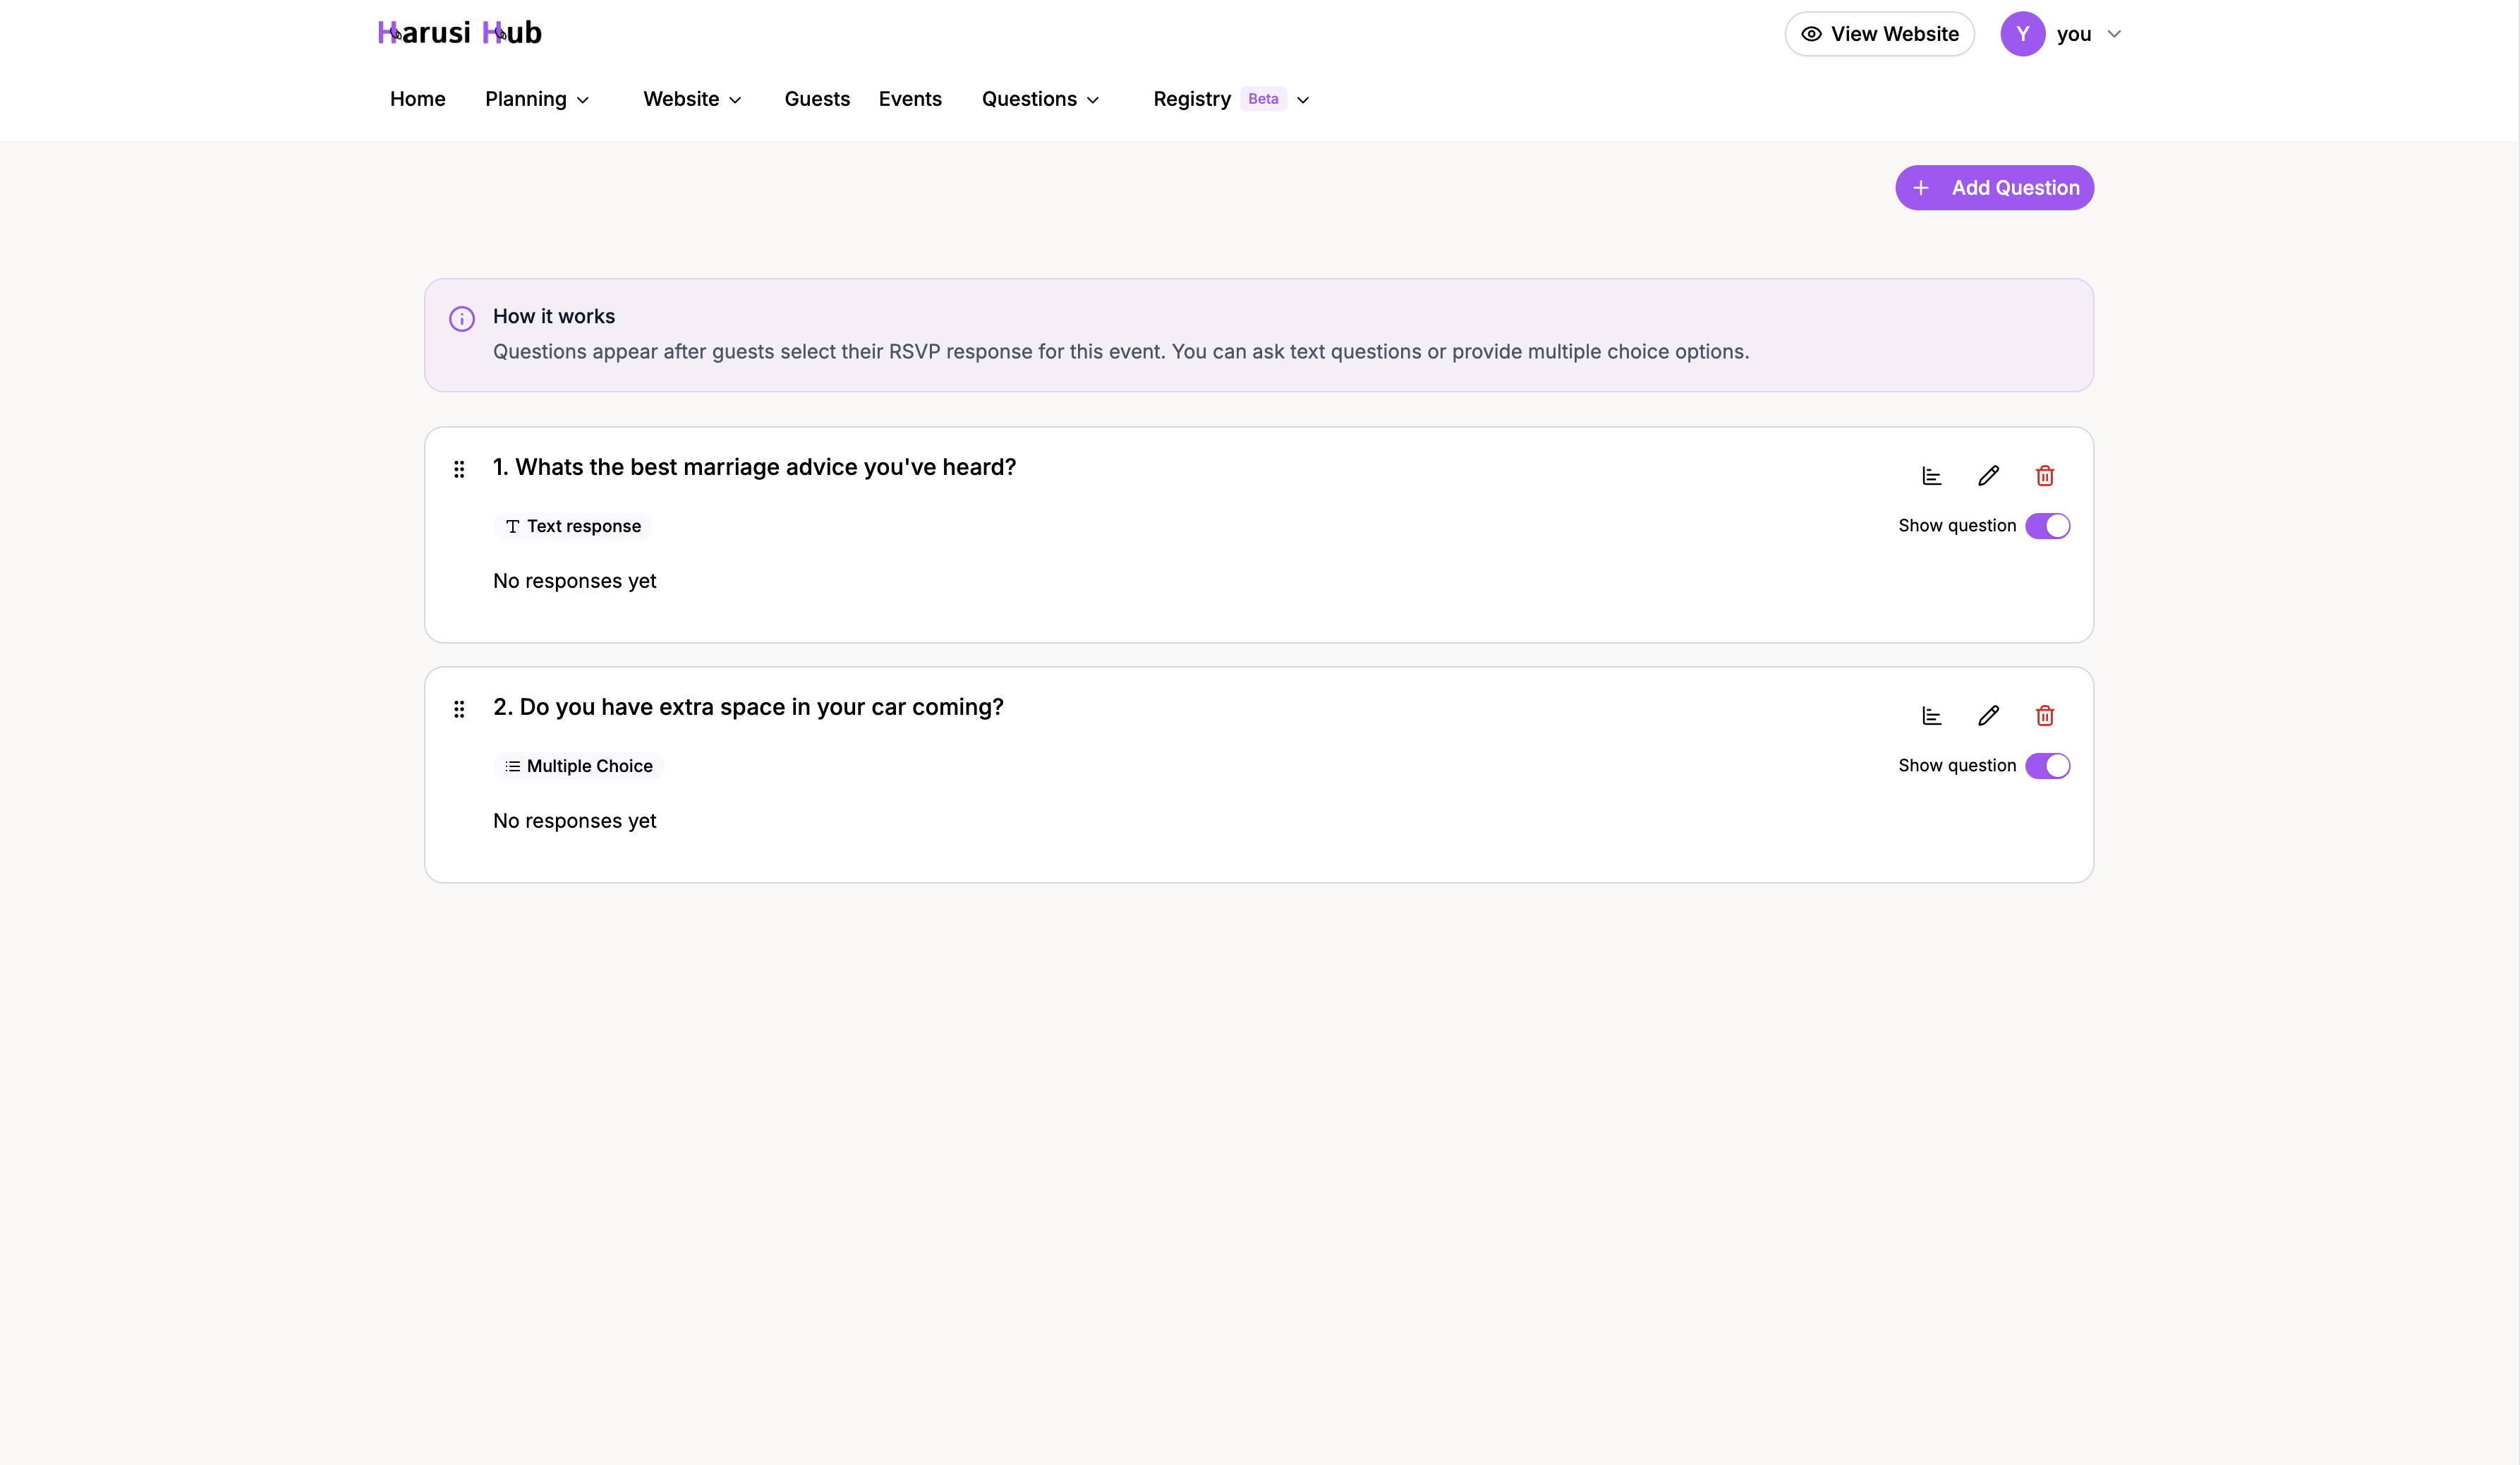
Task: Open response results for question 1
Action: coord(1931,475)
